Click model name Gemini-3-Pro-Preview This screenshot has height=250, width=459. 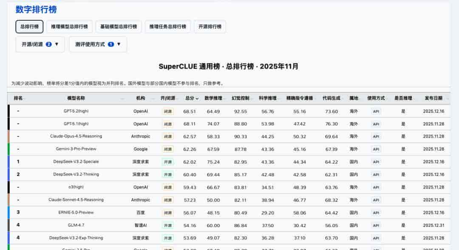[76, 149]
